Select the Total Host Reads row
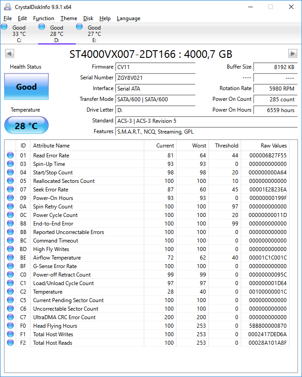 [x=147, y=343]
